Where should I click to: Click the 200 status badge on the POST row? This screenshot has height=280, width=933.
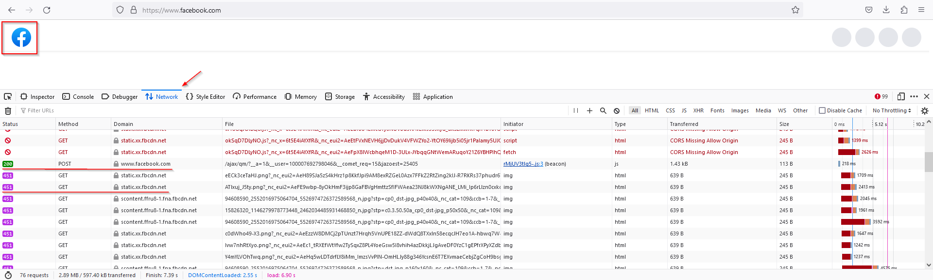pyautogui.click(x=8, y=164)
